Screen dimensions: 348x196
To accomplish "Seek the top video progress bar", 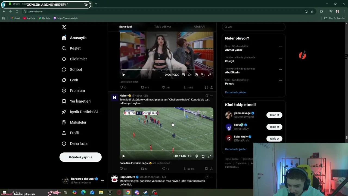I will 166,69.
